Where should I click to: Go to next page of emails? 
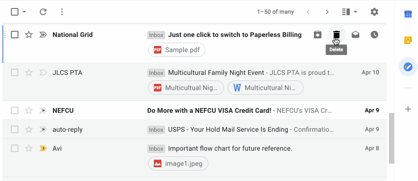click(x=327, y=12)
